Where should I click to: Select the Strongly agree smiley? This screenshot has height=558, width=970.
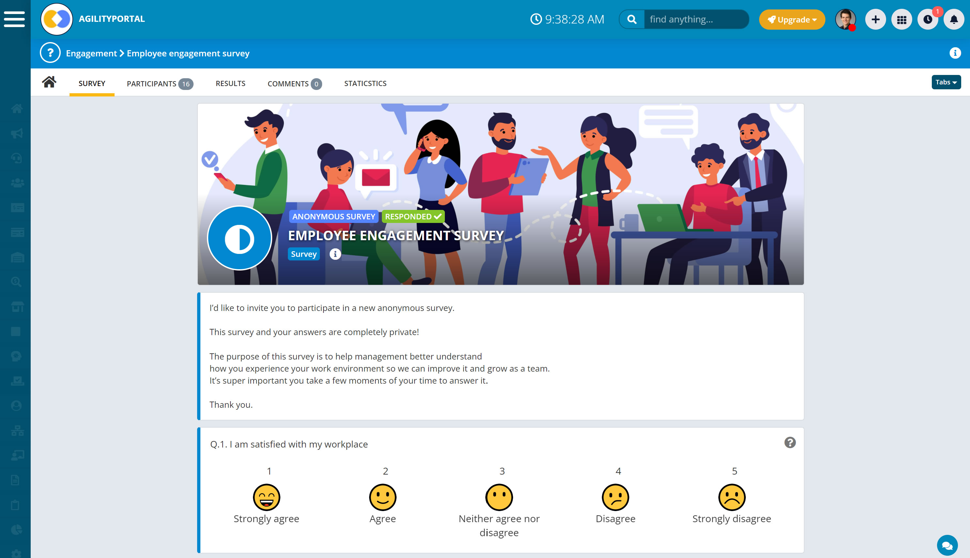[x=266, y=497]
